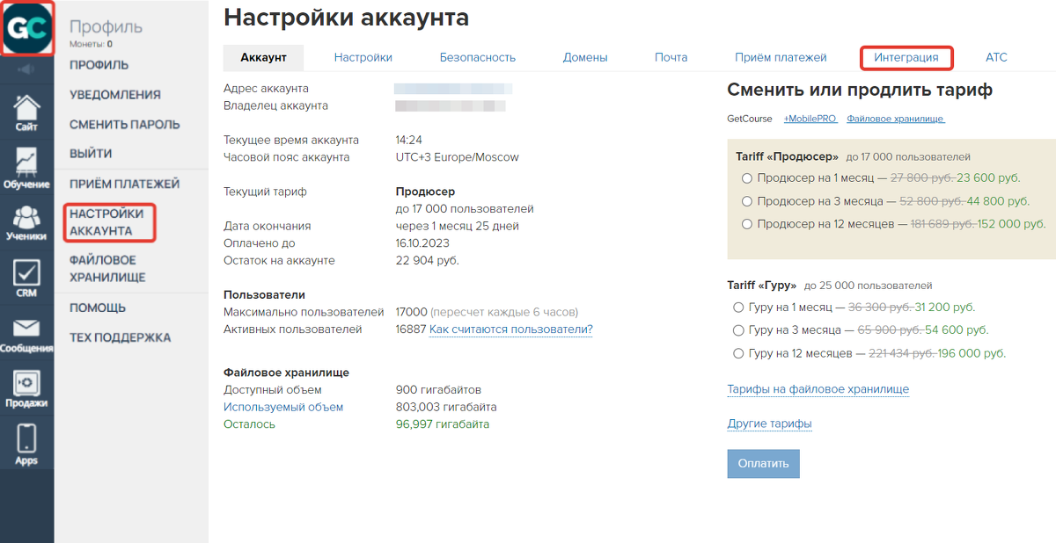Click Файловое хранилище link beside MobilePRO
This screenshot has height=543, width=1056.
click(x=896, y=119)
